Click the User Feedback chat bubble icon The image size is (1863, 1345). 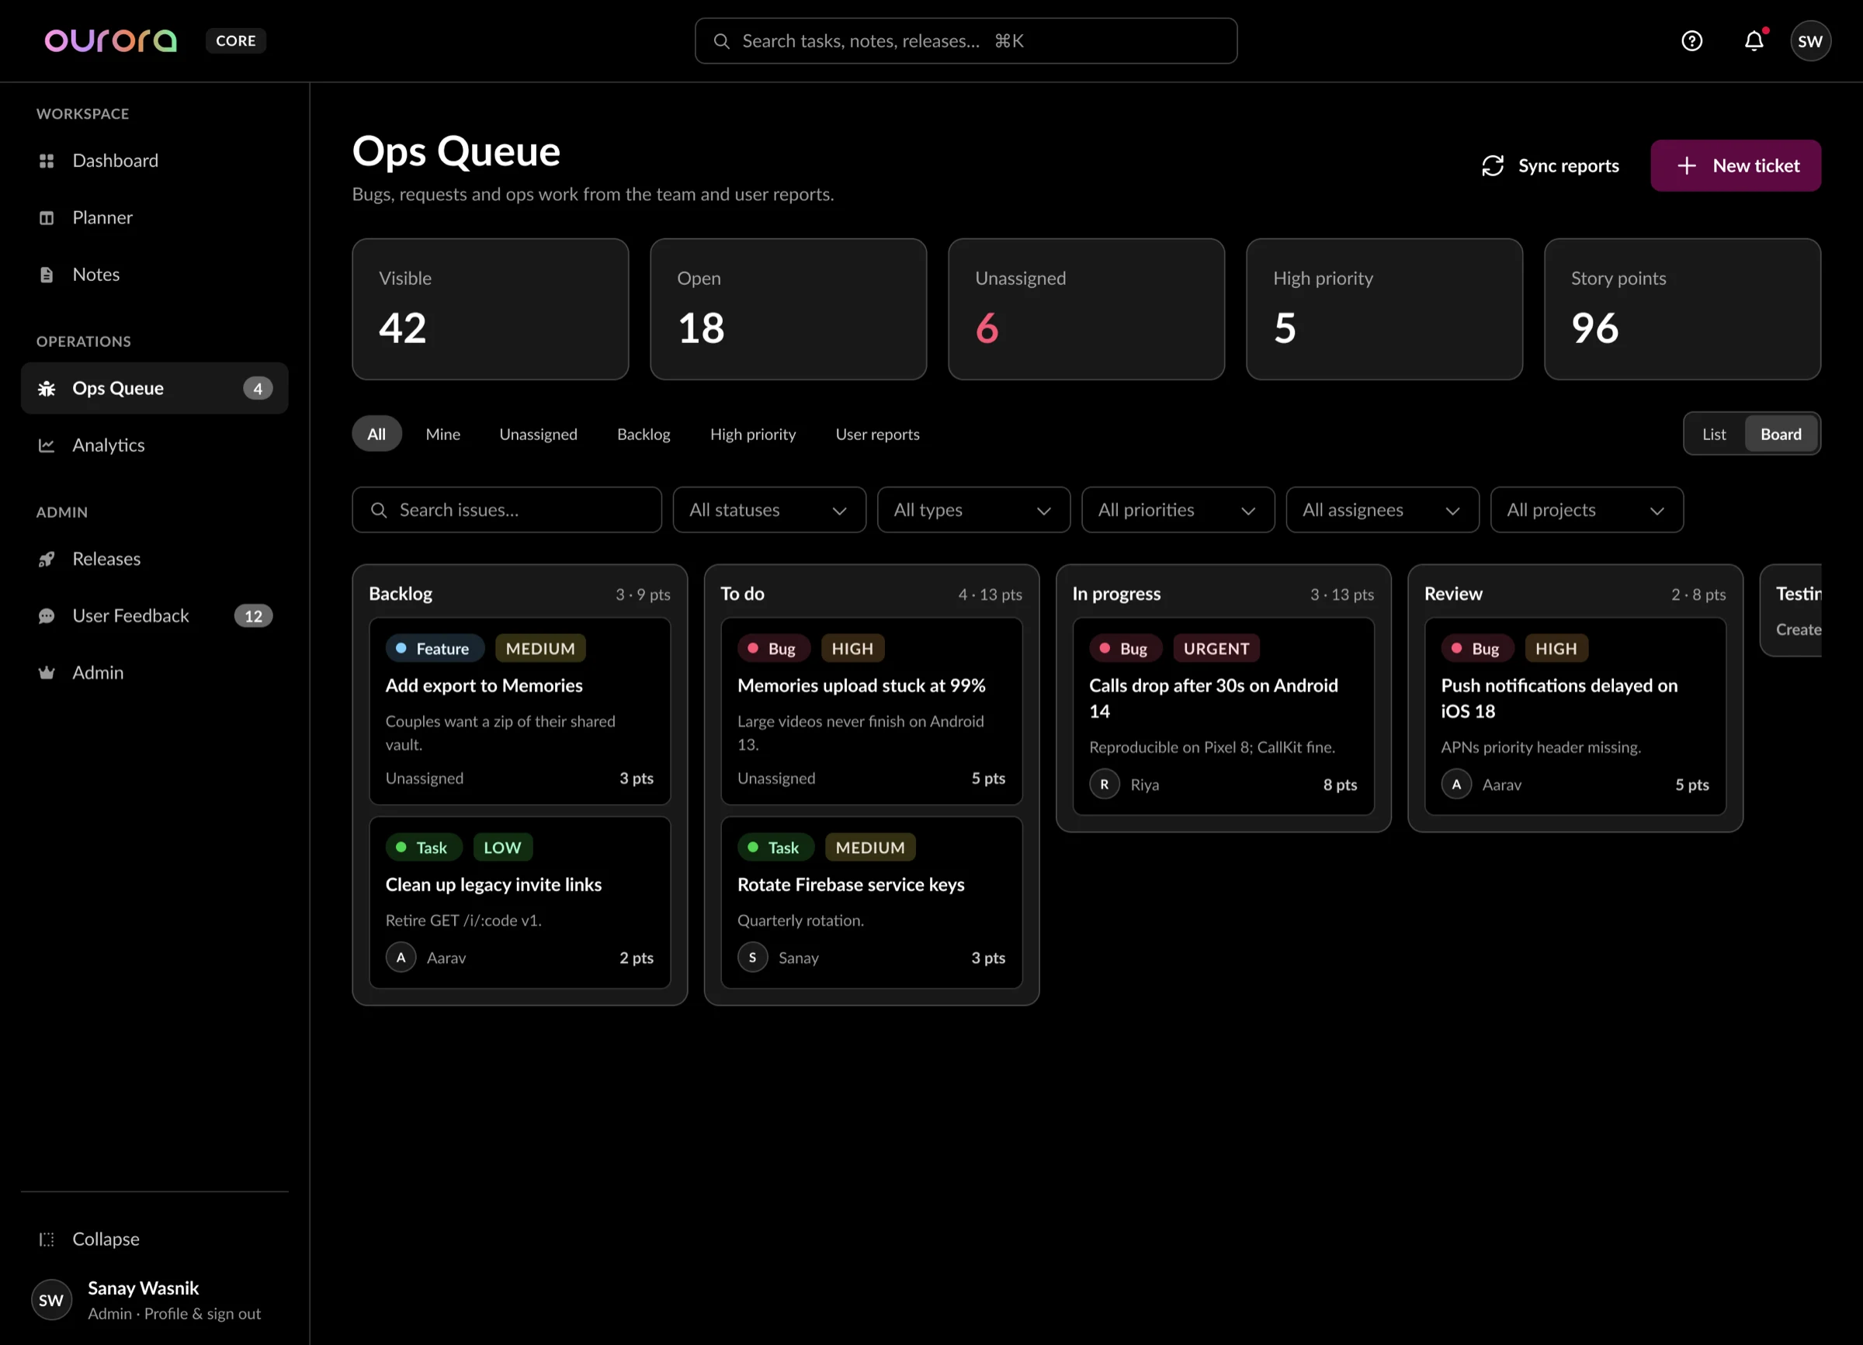[47, 615]
